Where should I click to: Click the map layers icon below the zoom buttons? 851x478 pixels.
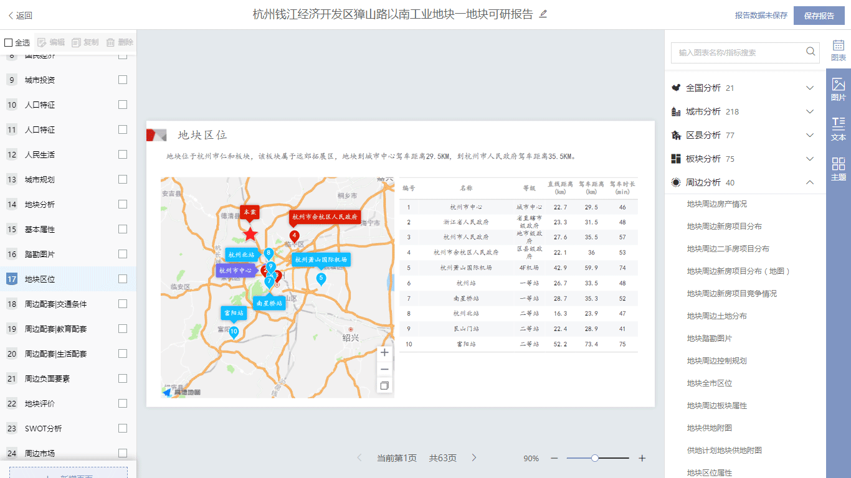pyautogui.click(x=384, y=386)
